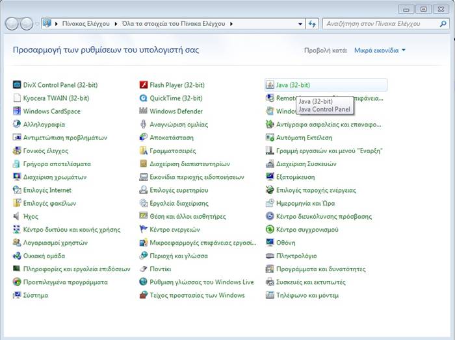Click the Διαχείριση χρωμάτων icon
This screenshot has width=455, height=340.
click(17, 177)
